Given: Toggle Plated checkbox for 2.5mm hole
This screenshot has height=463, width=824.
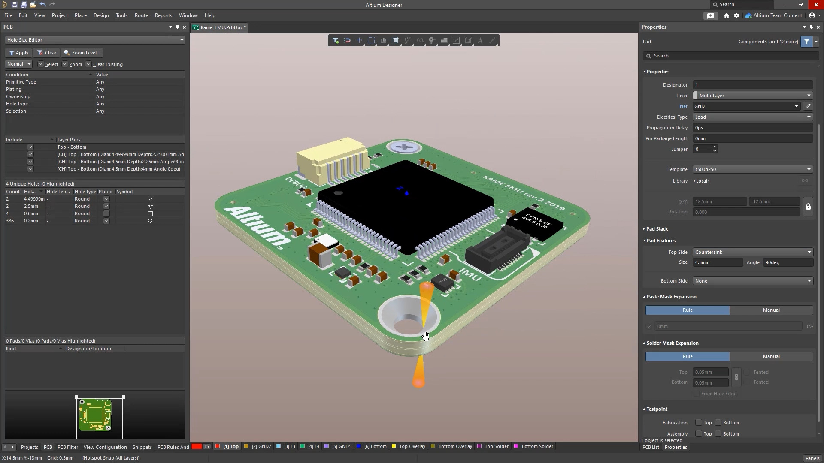Looking at the screenshot, I should coord(106,206).
